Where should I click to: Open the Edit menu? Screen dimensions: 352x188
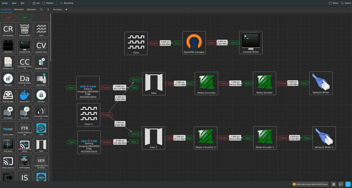point(23,3)
